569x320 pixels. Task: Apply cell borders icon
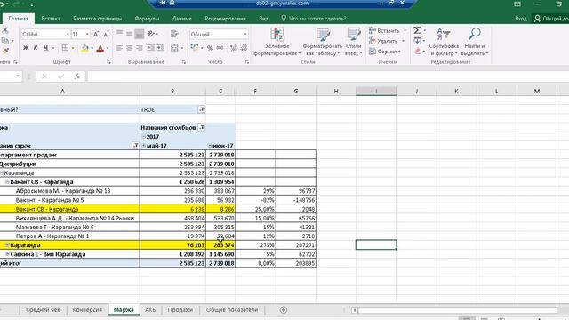[x=65, y=48]
